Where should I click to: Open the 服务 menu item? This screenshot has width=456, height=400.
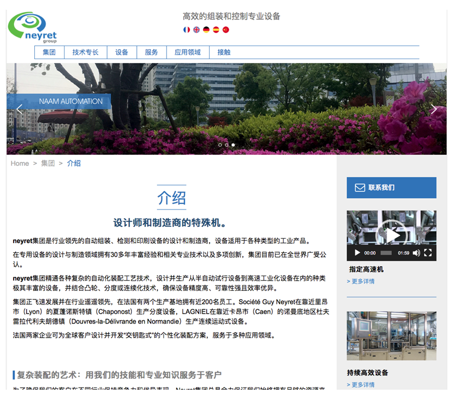point(151,53)
